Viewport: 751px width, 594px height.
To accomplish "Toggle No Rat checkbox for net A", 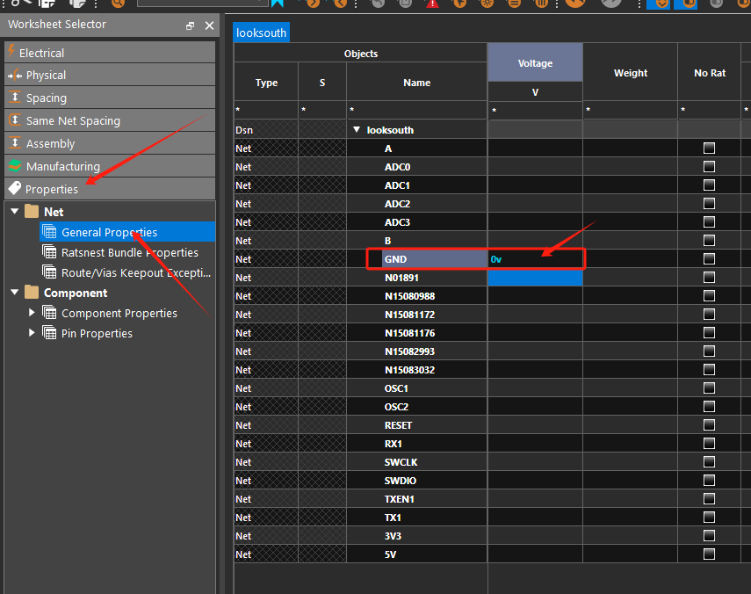I will 709,148.
